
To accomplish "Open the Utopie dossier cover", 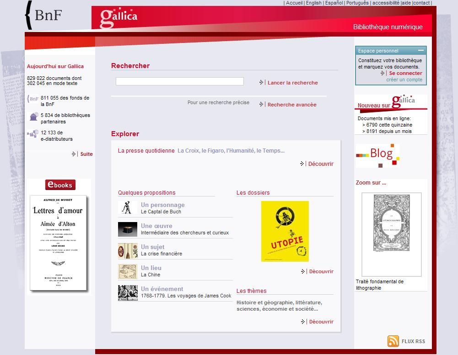I will [x=285, y=231].
